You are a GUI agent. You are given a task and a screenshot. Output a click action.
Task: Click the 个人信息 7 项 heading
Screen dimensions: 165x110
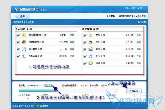[x=24, y=29]
